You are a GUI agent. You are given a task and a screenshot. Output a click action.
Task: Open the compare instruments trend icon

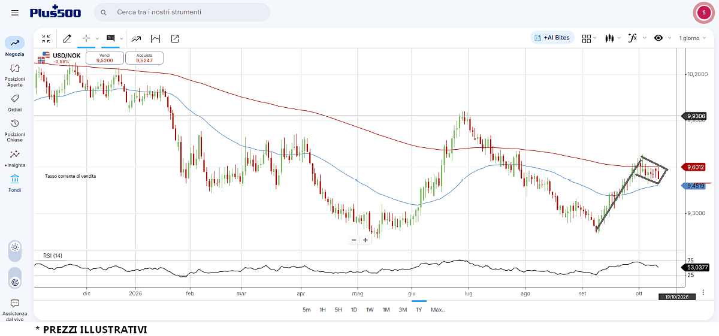point(136,38)
